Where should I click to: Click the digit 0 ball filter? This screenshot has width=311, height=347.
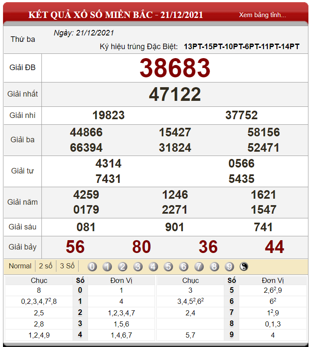[92, 267]
